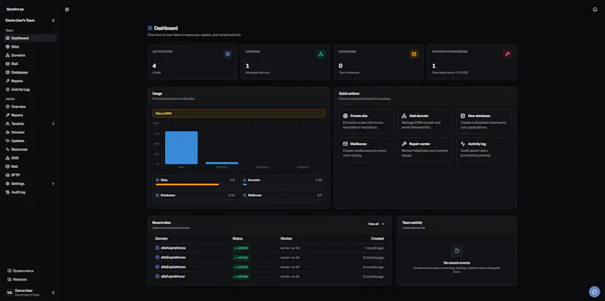
Task: Expand the Settings submenu chevron
Action: [x=53, y=184]
